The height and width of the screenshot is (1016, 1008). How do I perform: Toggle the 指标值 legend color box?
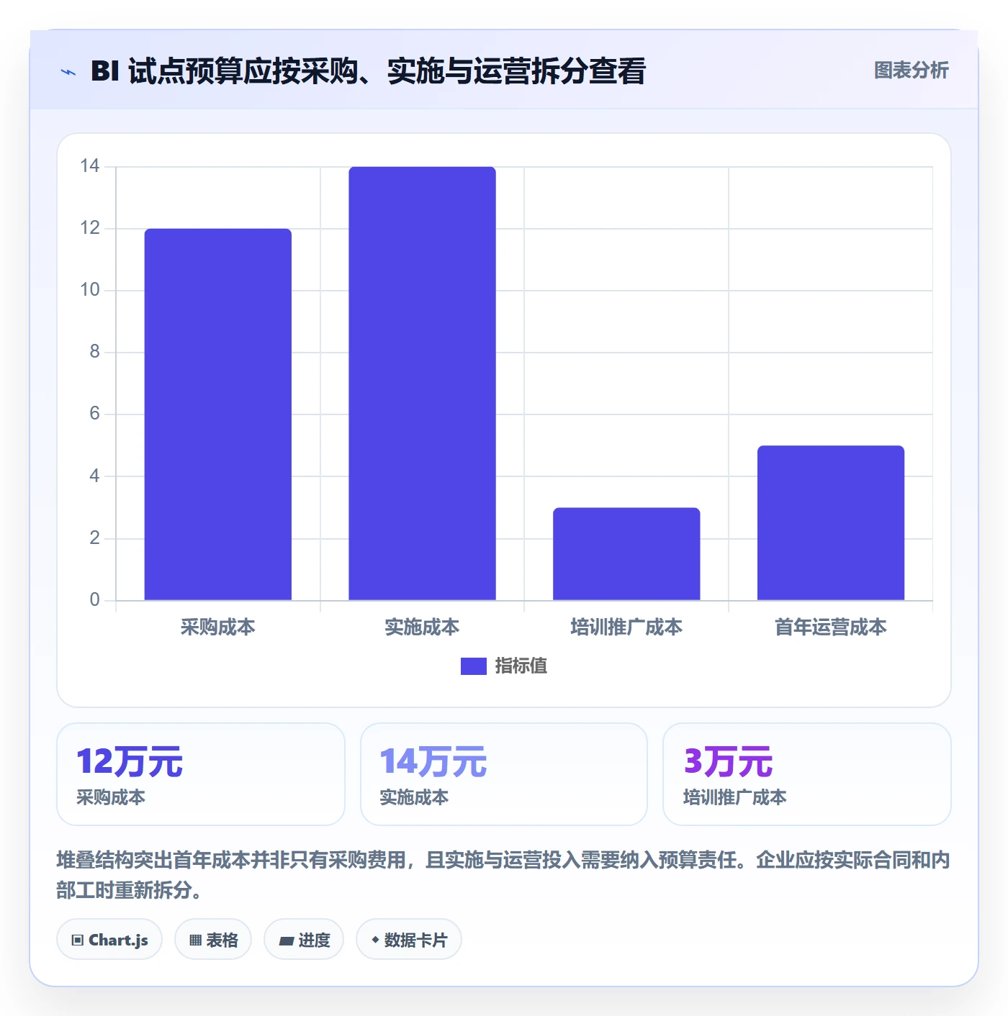473,666
